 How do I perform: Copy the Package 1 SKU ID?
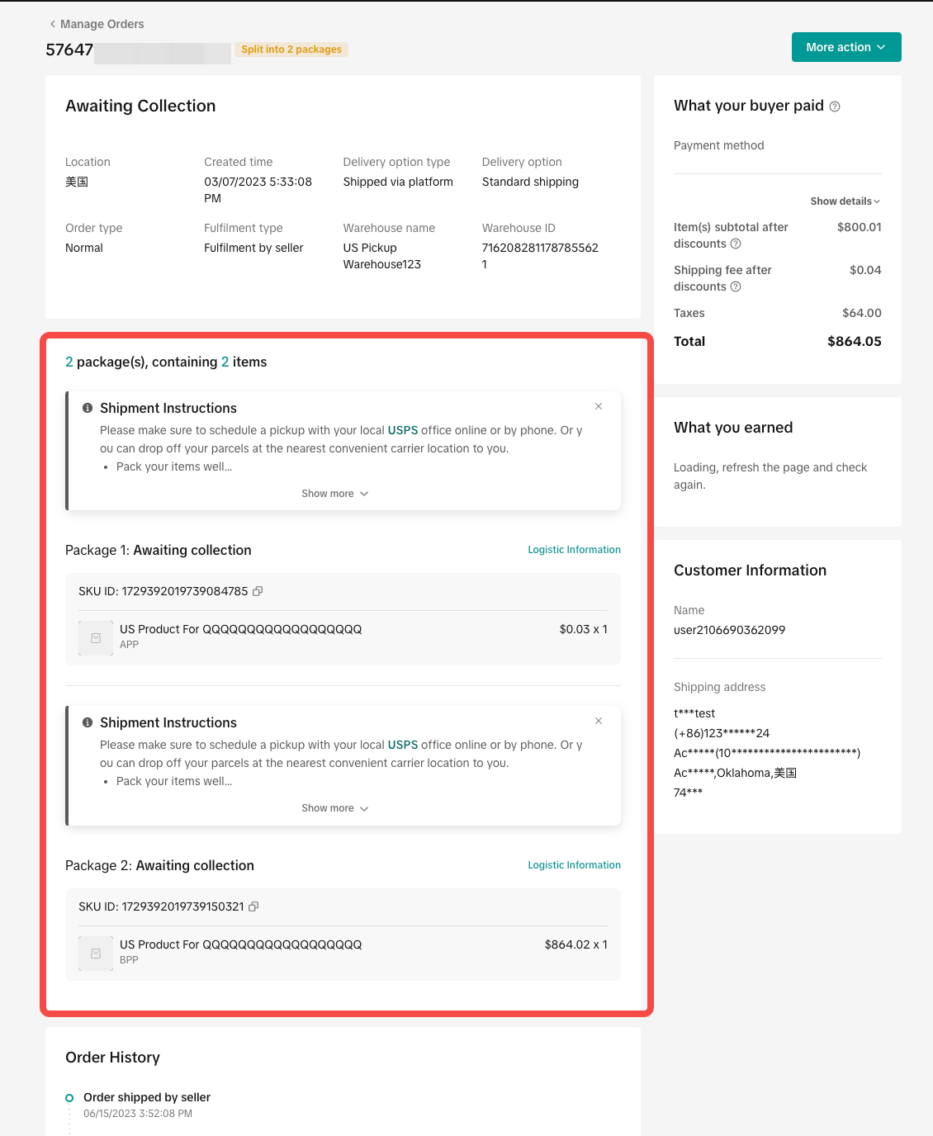pos(258,591)
